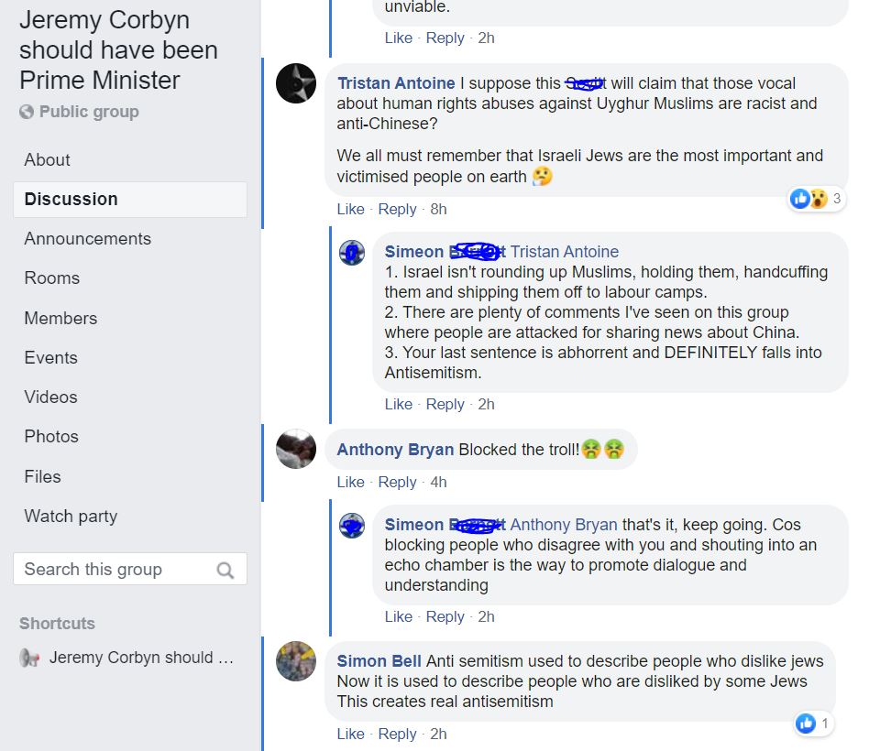Viewport: 891px width, 751px height.
Task: Click the megaphone icon in Shortcuts
Action: (x=30, y=658)
